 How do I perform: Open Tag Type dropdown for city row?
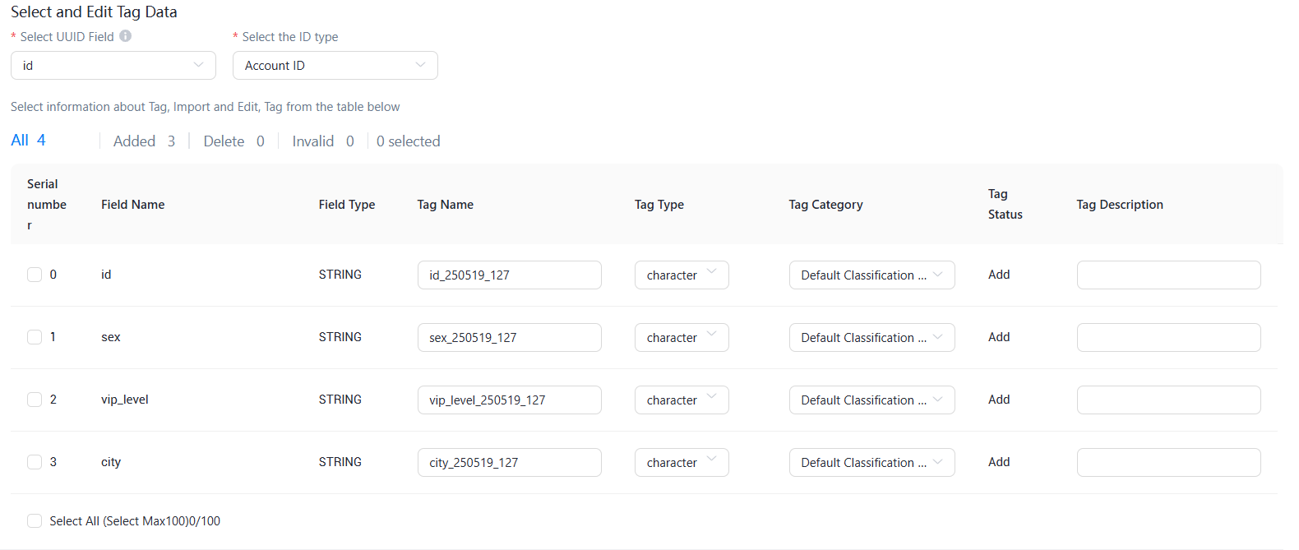tap(682, 463)
